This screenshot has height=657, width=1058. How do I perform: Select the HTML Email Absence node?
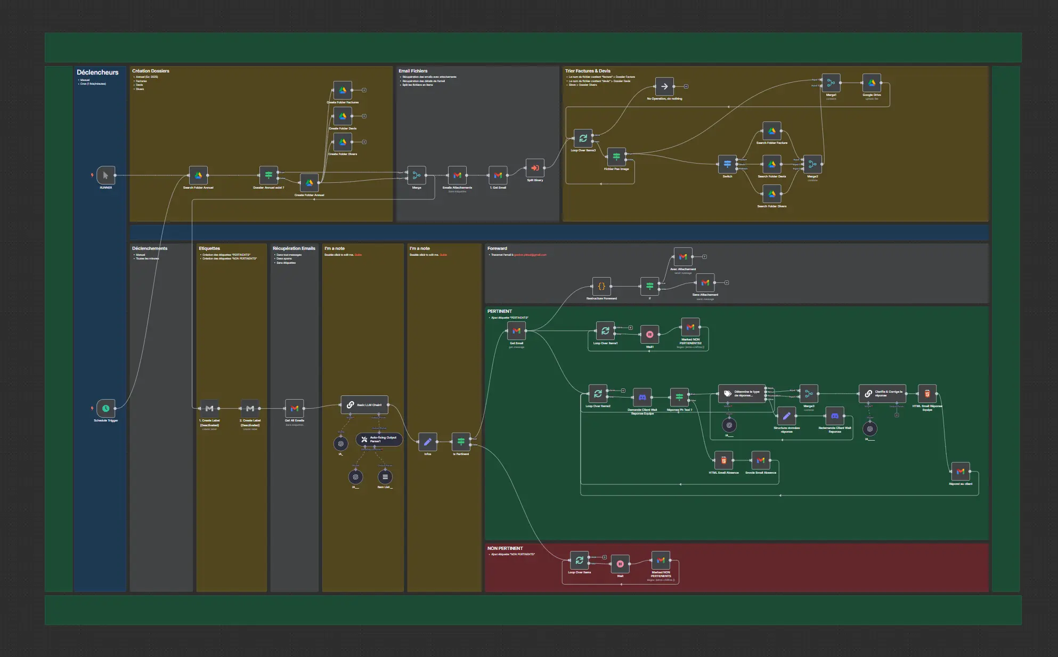[x=723, y=460]
